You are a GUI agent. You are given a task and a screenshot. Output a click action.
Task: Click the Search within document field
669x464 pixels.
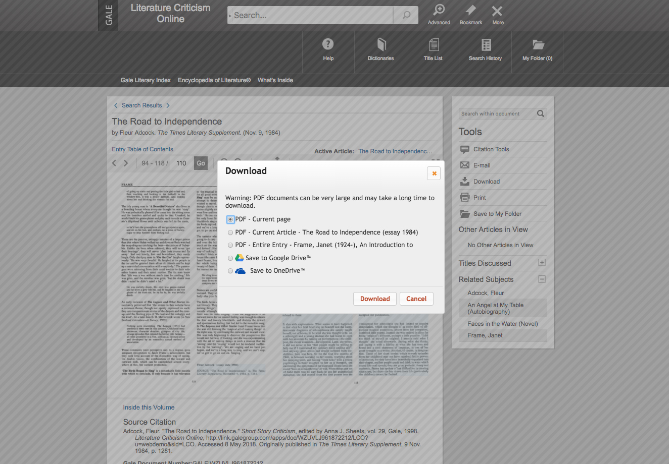coord(497,113)
